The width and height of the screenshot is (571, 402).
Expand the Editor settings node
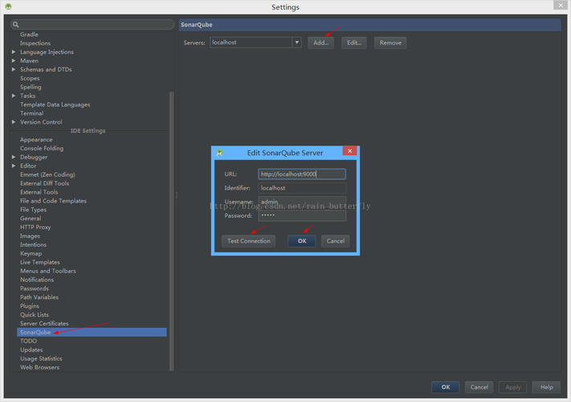point(14,166)
